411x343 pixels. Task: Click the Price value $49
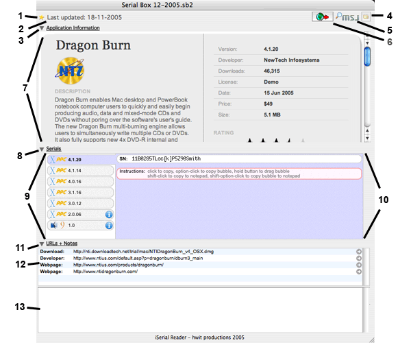[268, 104]
